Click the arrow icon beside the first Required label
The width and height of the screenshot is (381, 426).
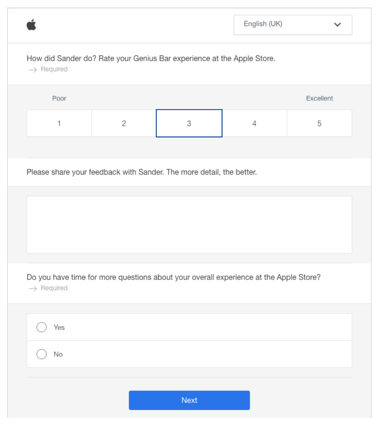click(33, 70)
